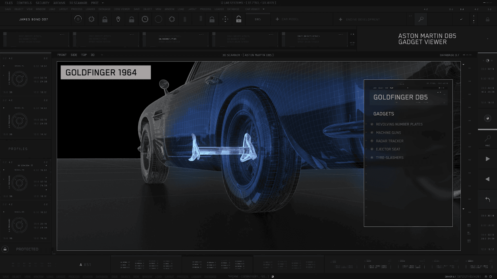Expand the view mode dropdown after 3D
Image resolution: width=497 pixels, height=279 pixels.
(102, 55)
